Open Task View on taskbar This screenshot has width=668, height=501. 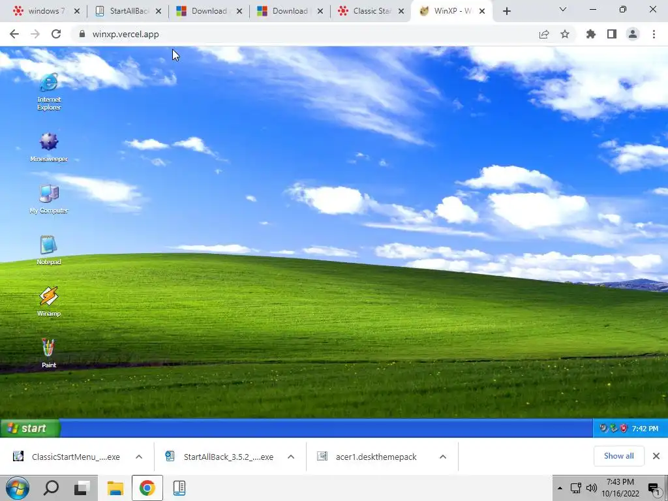(x=82, y=488)
